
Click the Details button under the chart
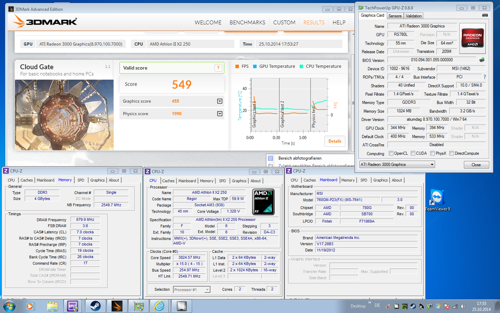pos(335,141)
